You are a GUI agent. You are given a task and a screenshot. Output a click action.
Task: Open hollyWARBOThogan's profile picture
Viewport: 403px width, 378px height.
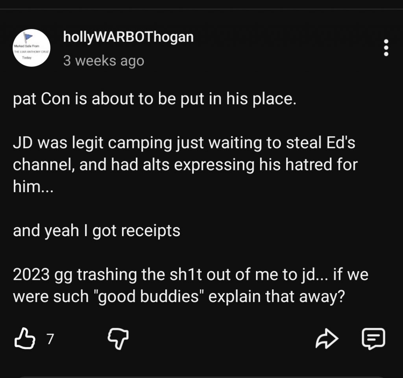(31, 48)
